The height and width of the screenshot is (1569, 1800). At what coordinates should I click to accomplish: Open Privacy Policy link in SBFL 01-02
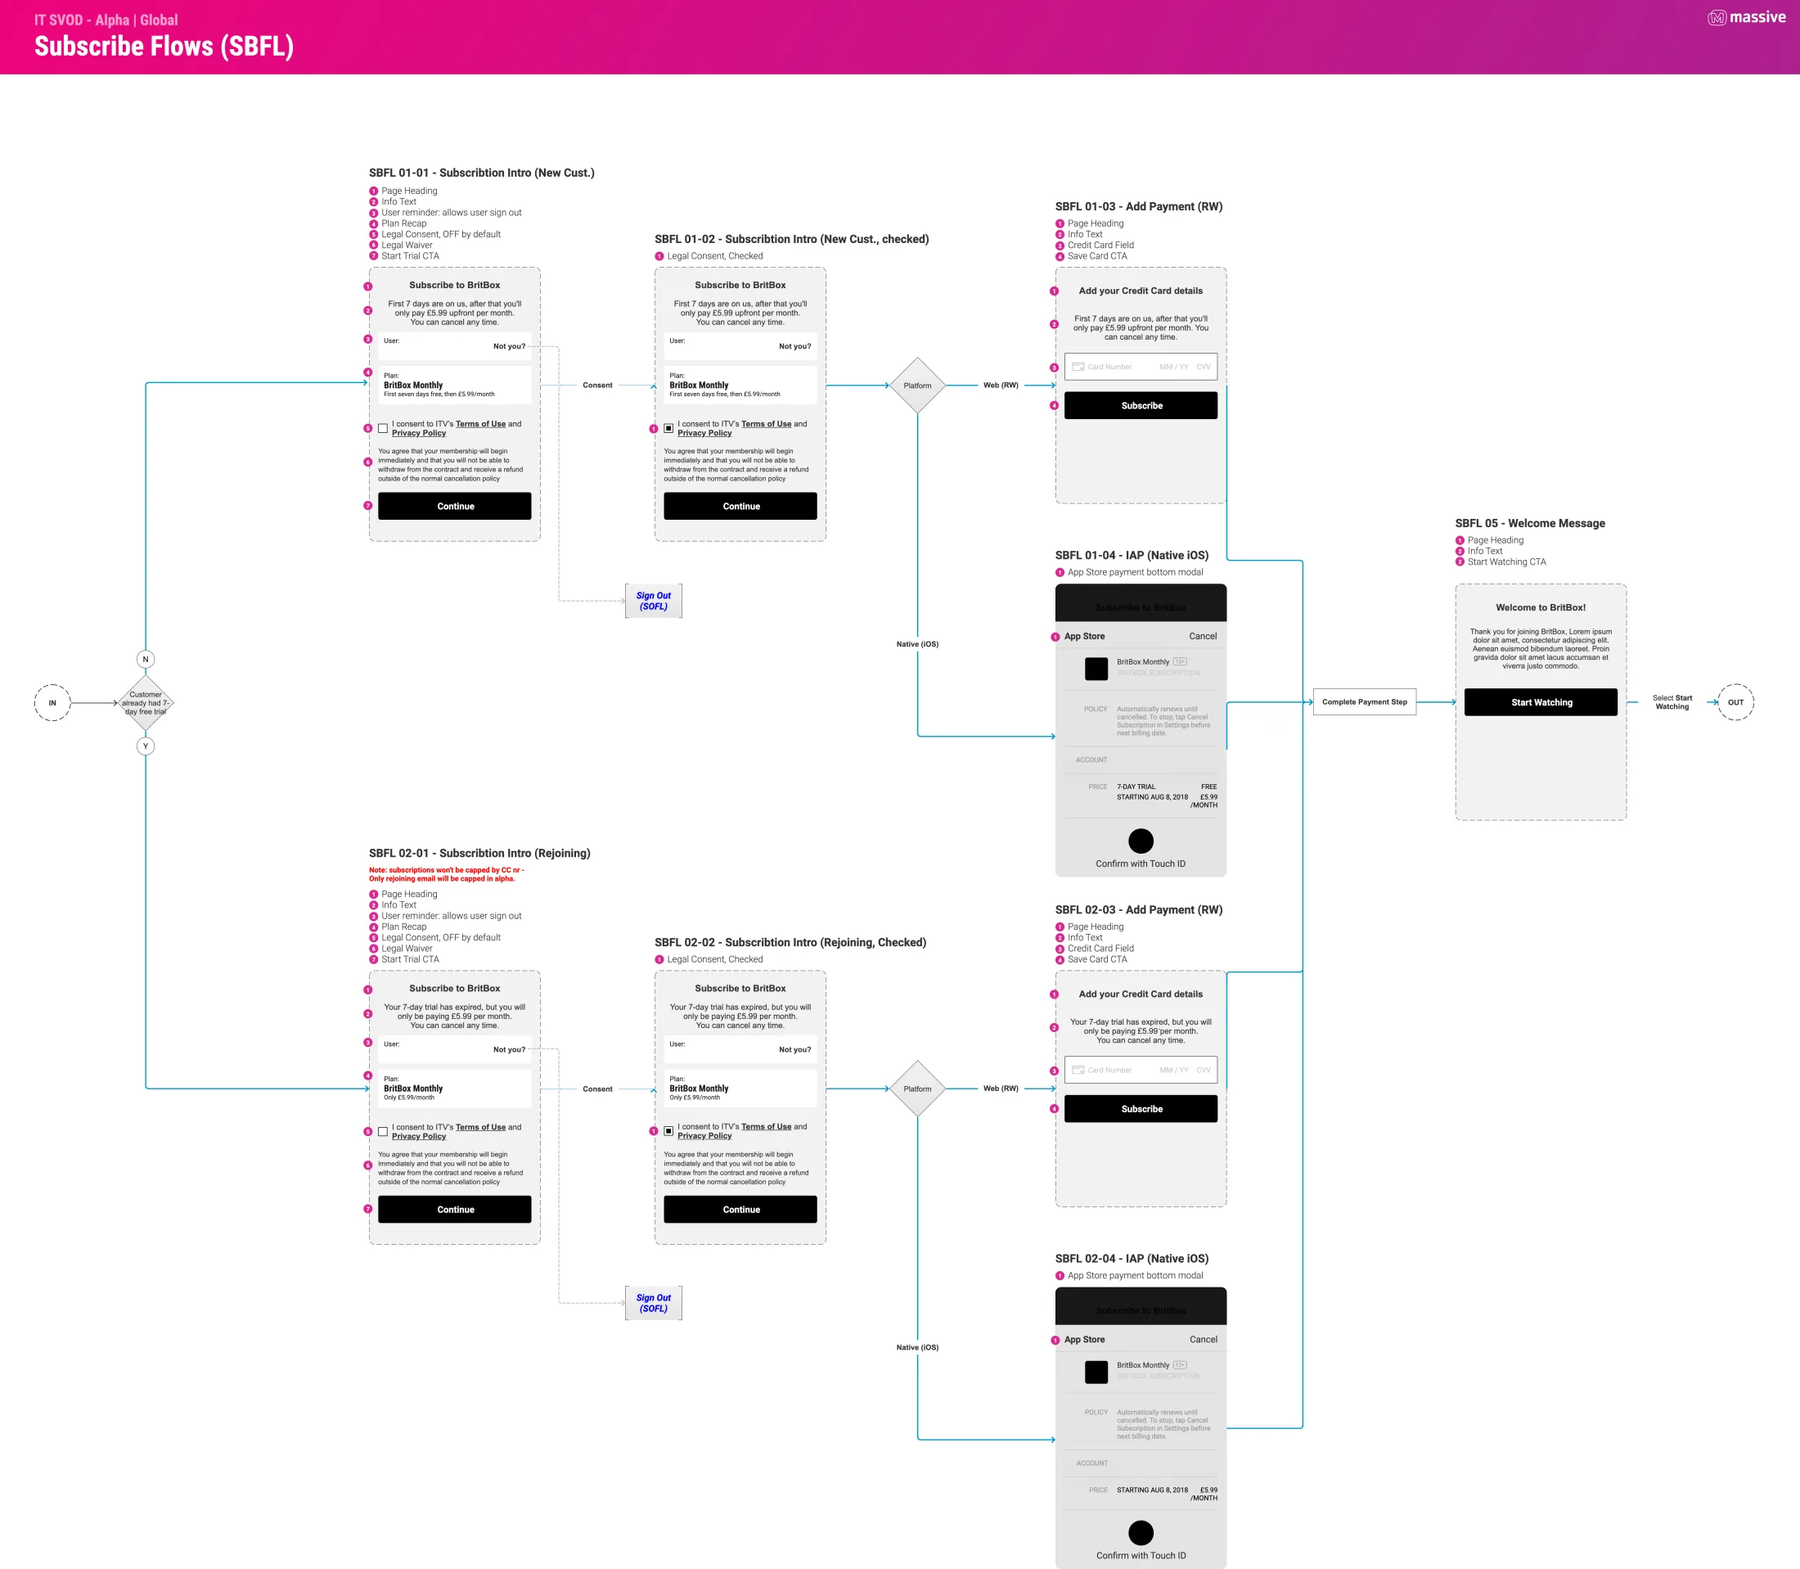(704, 432)
